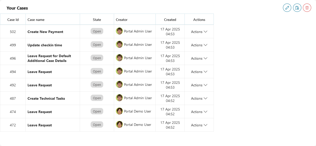Click the creator avatar for case 499
This screenshot has height=146, width=316.
[119, 45]
